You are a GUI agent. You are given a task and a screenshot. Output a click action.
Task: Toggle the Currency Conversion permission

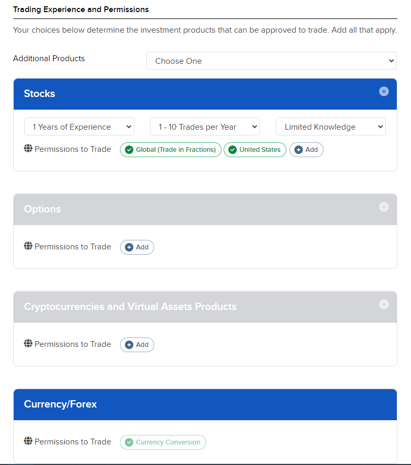click(163, 442)
